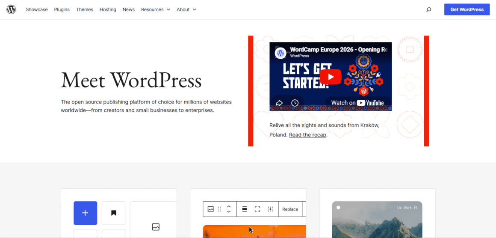This screenshot has width=496, height=238.
Task: Click the orange image in editor preview
Action: pos(254,231)
